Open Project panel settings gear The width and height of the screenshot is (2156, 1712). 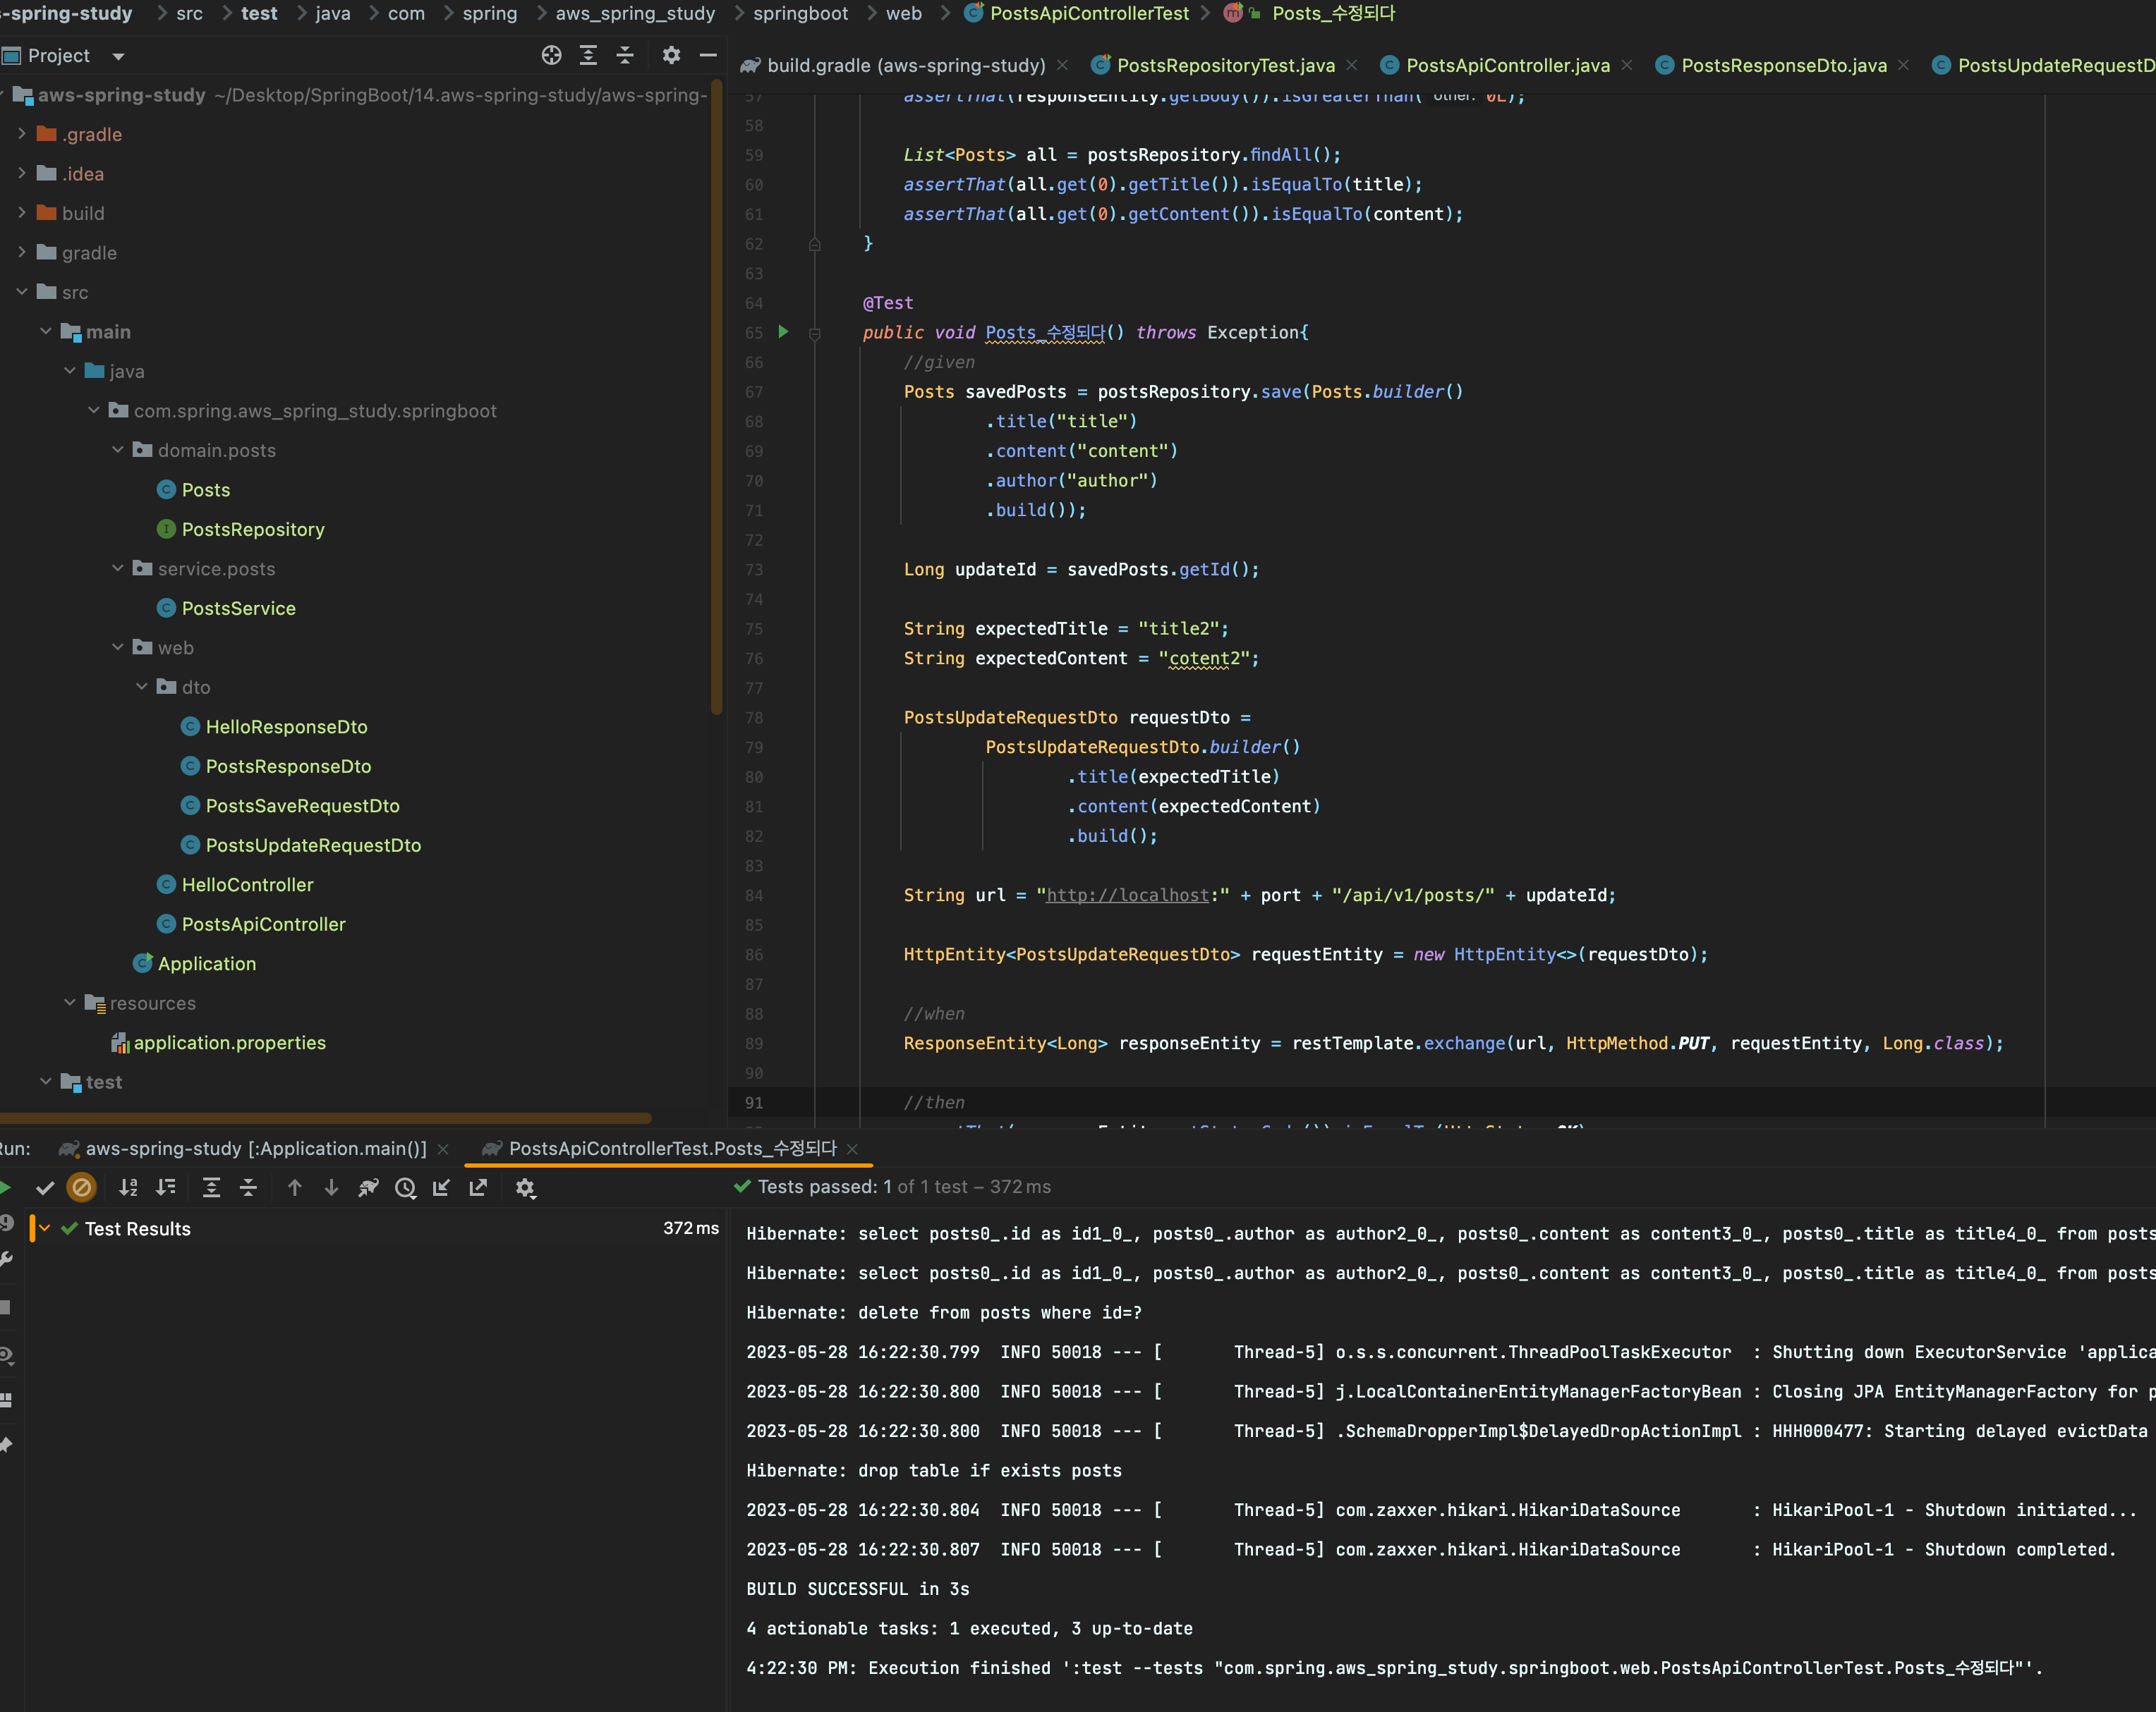coord(671,56)
